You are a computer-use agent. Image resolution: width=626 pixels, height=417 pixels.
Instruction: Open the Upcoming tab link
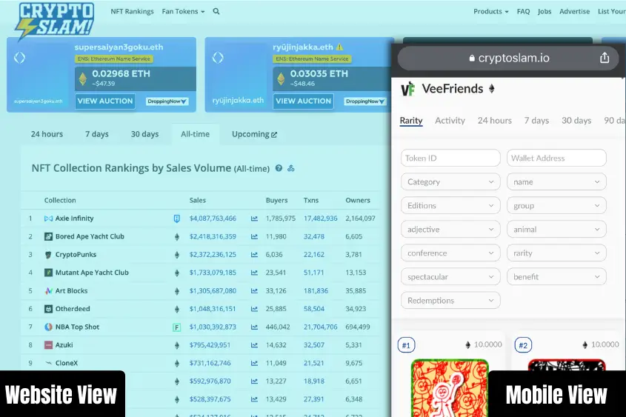point(254,134)
